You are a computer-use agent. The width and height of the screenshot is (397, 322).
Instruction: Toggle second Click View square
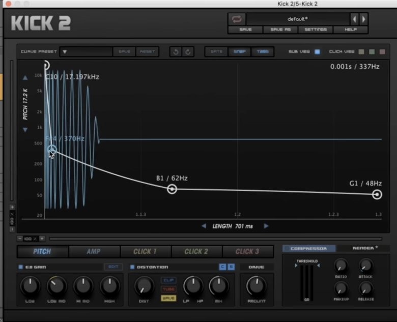coord(372,52)
